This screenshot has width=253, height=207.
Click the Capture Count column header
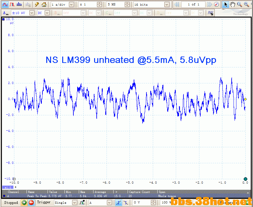pyautogui.click(x=139, y=192)
